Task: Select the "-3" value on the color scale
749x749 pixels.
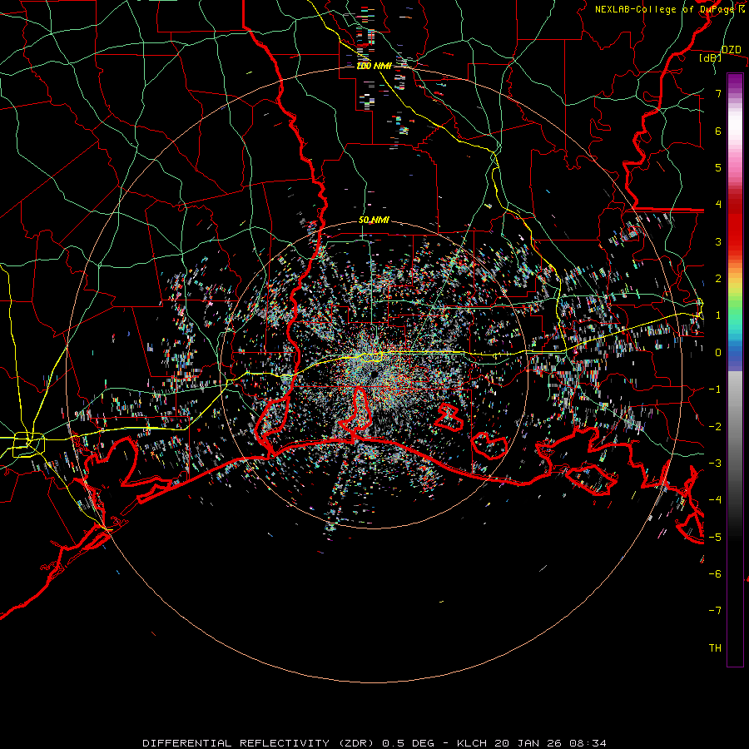Action: [x=715, y=464]
